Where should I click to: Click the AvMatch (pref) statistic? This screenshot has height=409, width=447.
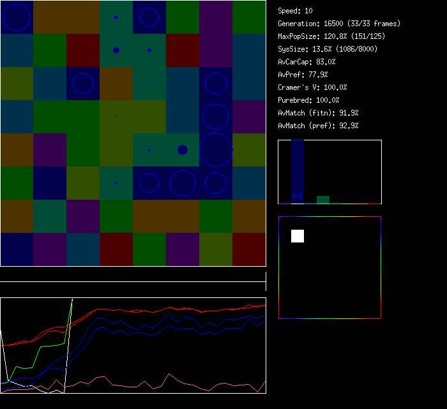click(318, 126)
